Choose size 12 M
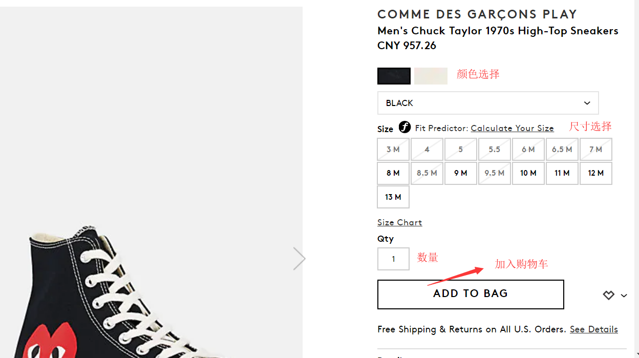 pyautogui.click(x=595, y=173)
